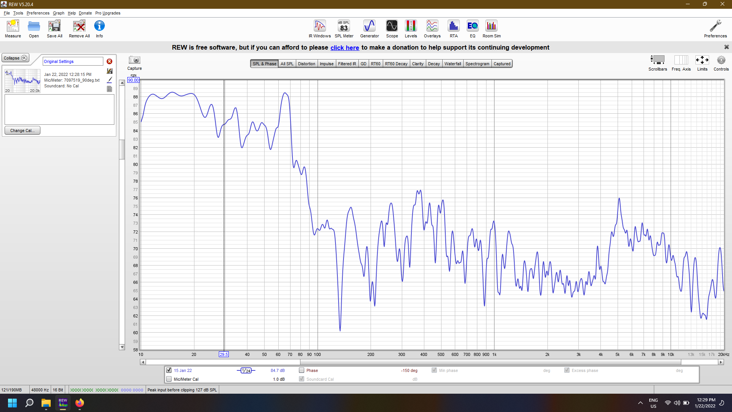Open the Levels meters

point(411,29)
